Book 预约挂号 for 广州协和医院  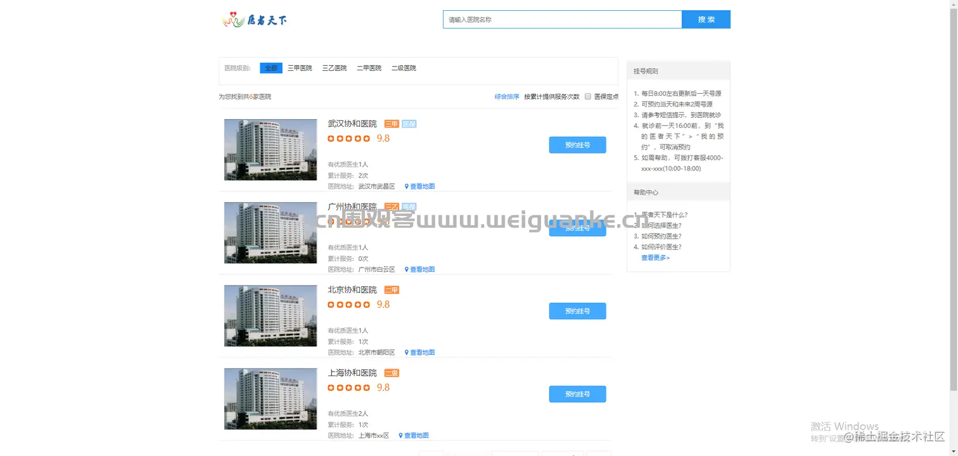pos(577,228)
